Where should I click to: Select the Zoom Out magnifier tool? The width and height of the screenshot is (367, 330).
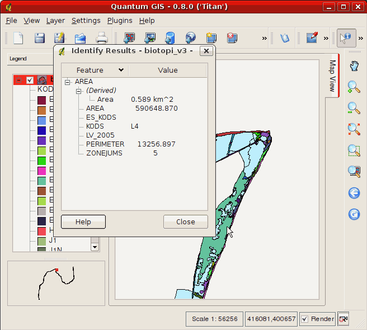(354, 108)
